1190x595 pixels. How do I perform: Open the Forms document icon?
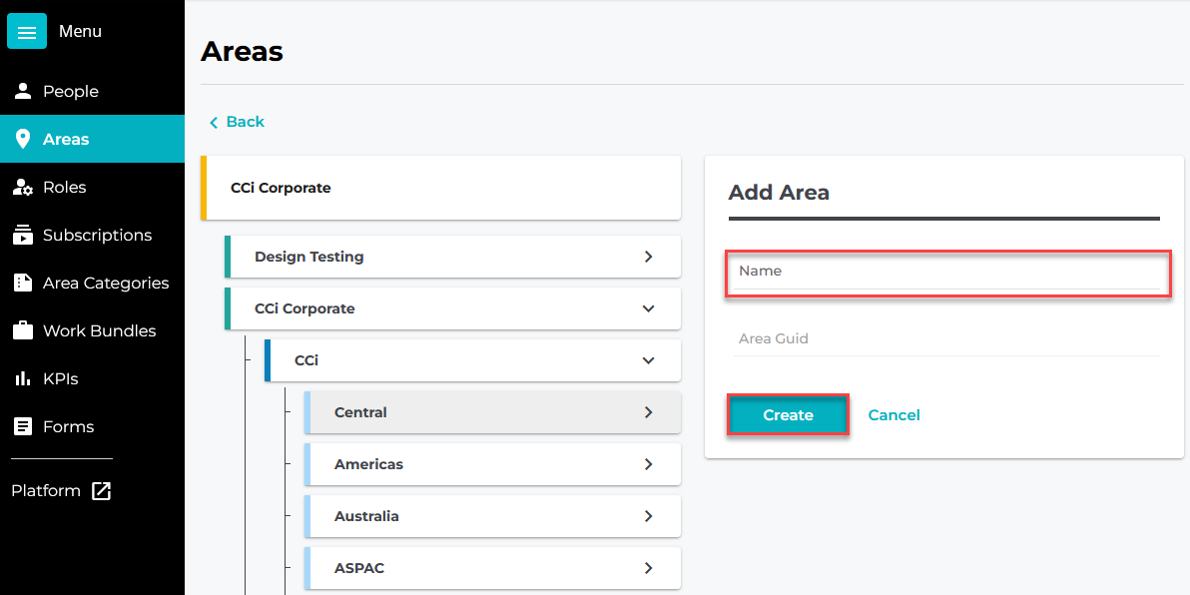23,427
